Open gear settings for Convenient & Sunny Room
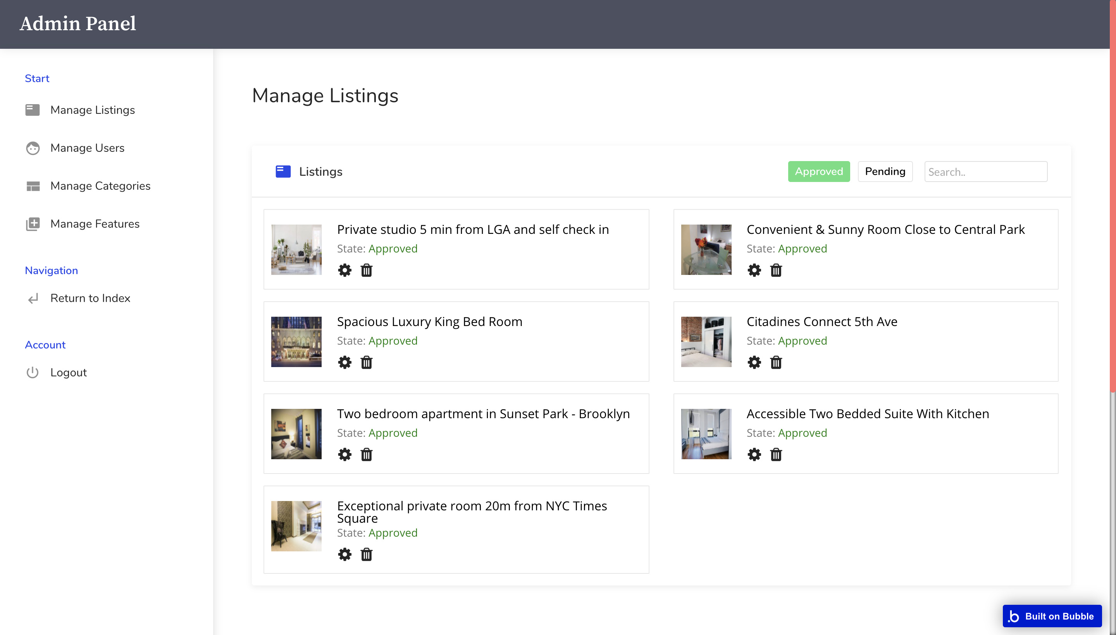The image size is (1116, 635). pyautogui.click(x=754, y=270)
